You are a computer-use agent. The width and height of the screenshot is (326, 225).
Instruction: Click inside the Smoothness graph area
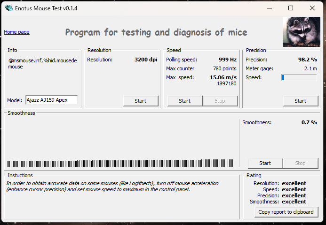[122, 141]
